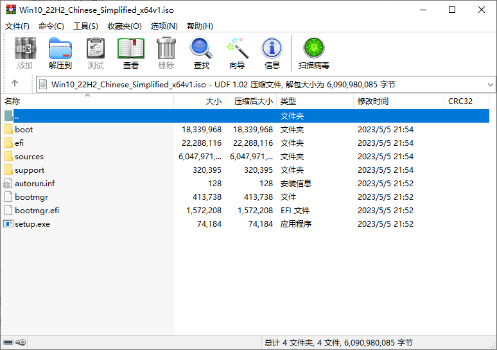Click size value 18,339,968 in 大小 column for boot
The width and height of the screenshot is (497, 350).
(202, 129)
